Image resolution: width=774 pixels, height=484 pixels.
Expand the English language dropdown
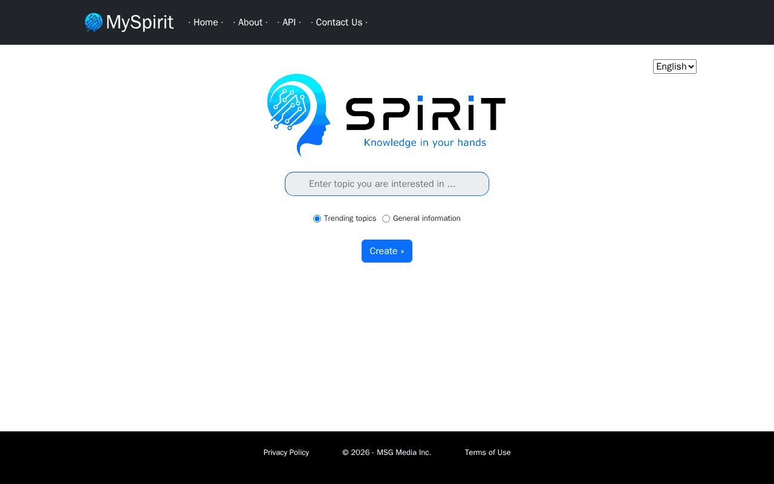[x=675, y=67]
